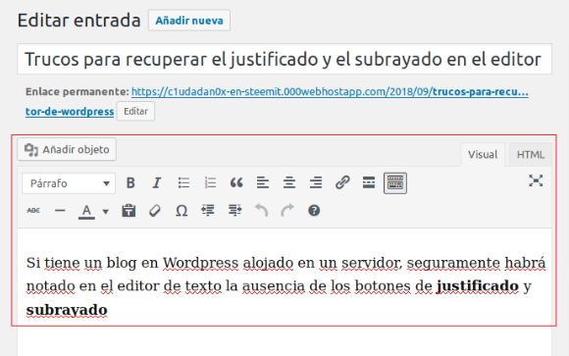Open distraction-free fullscreen mode
The width and height of the screenshot is (569, 356).
tap(536, 180)
